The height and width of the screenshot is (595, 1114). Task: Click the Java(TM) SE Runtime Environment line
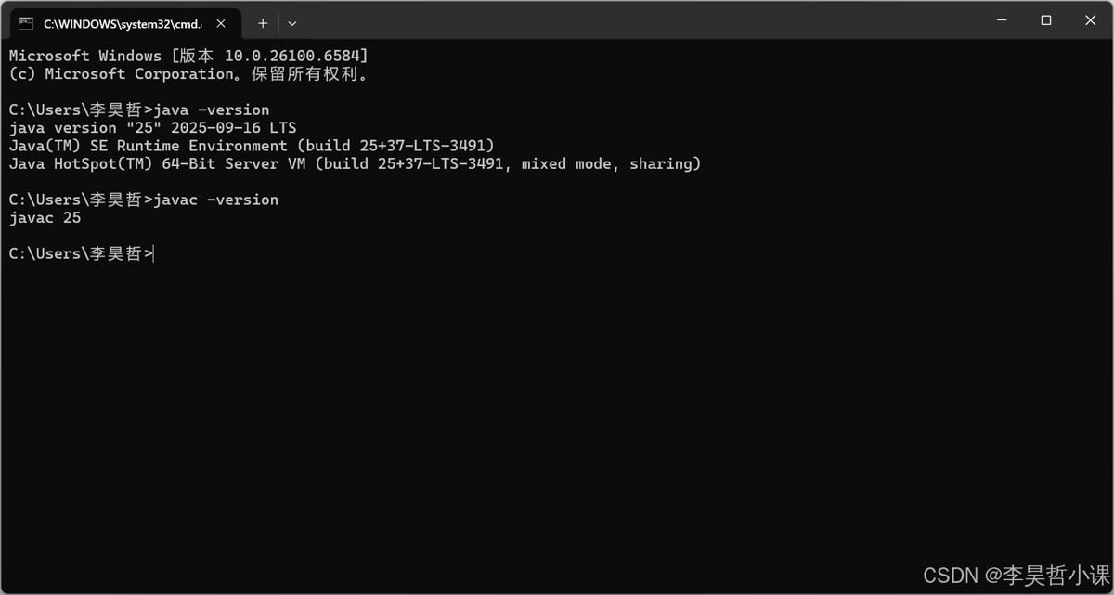coord(252,146)
